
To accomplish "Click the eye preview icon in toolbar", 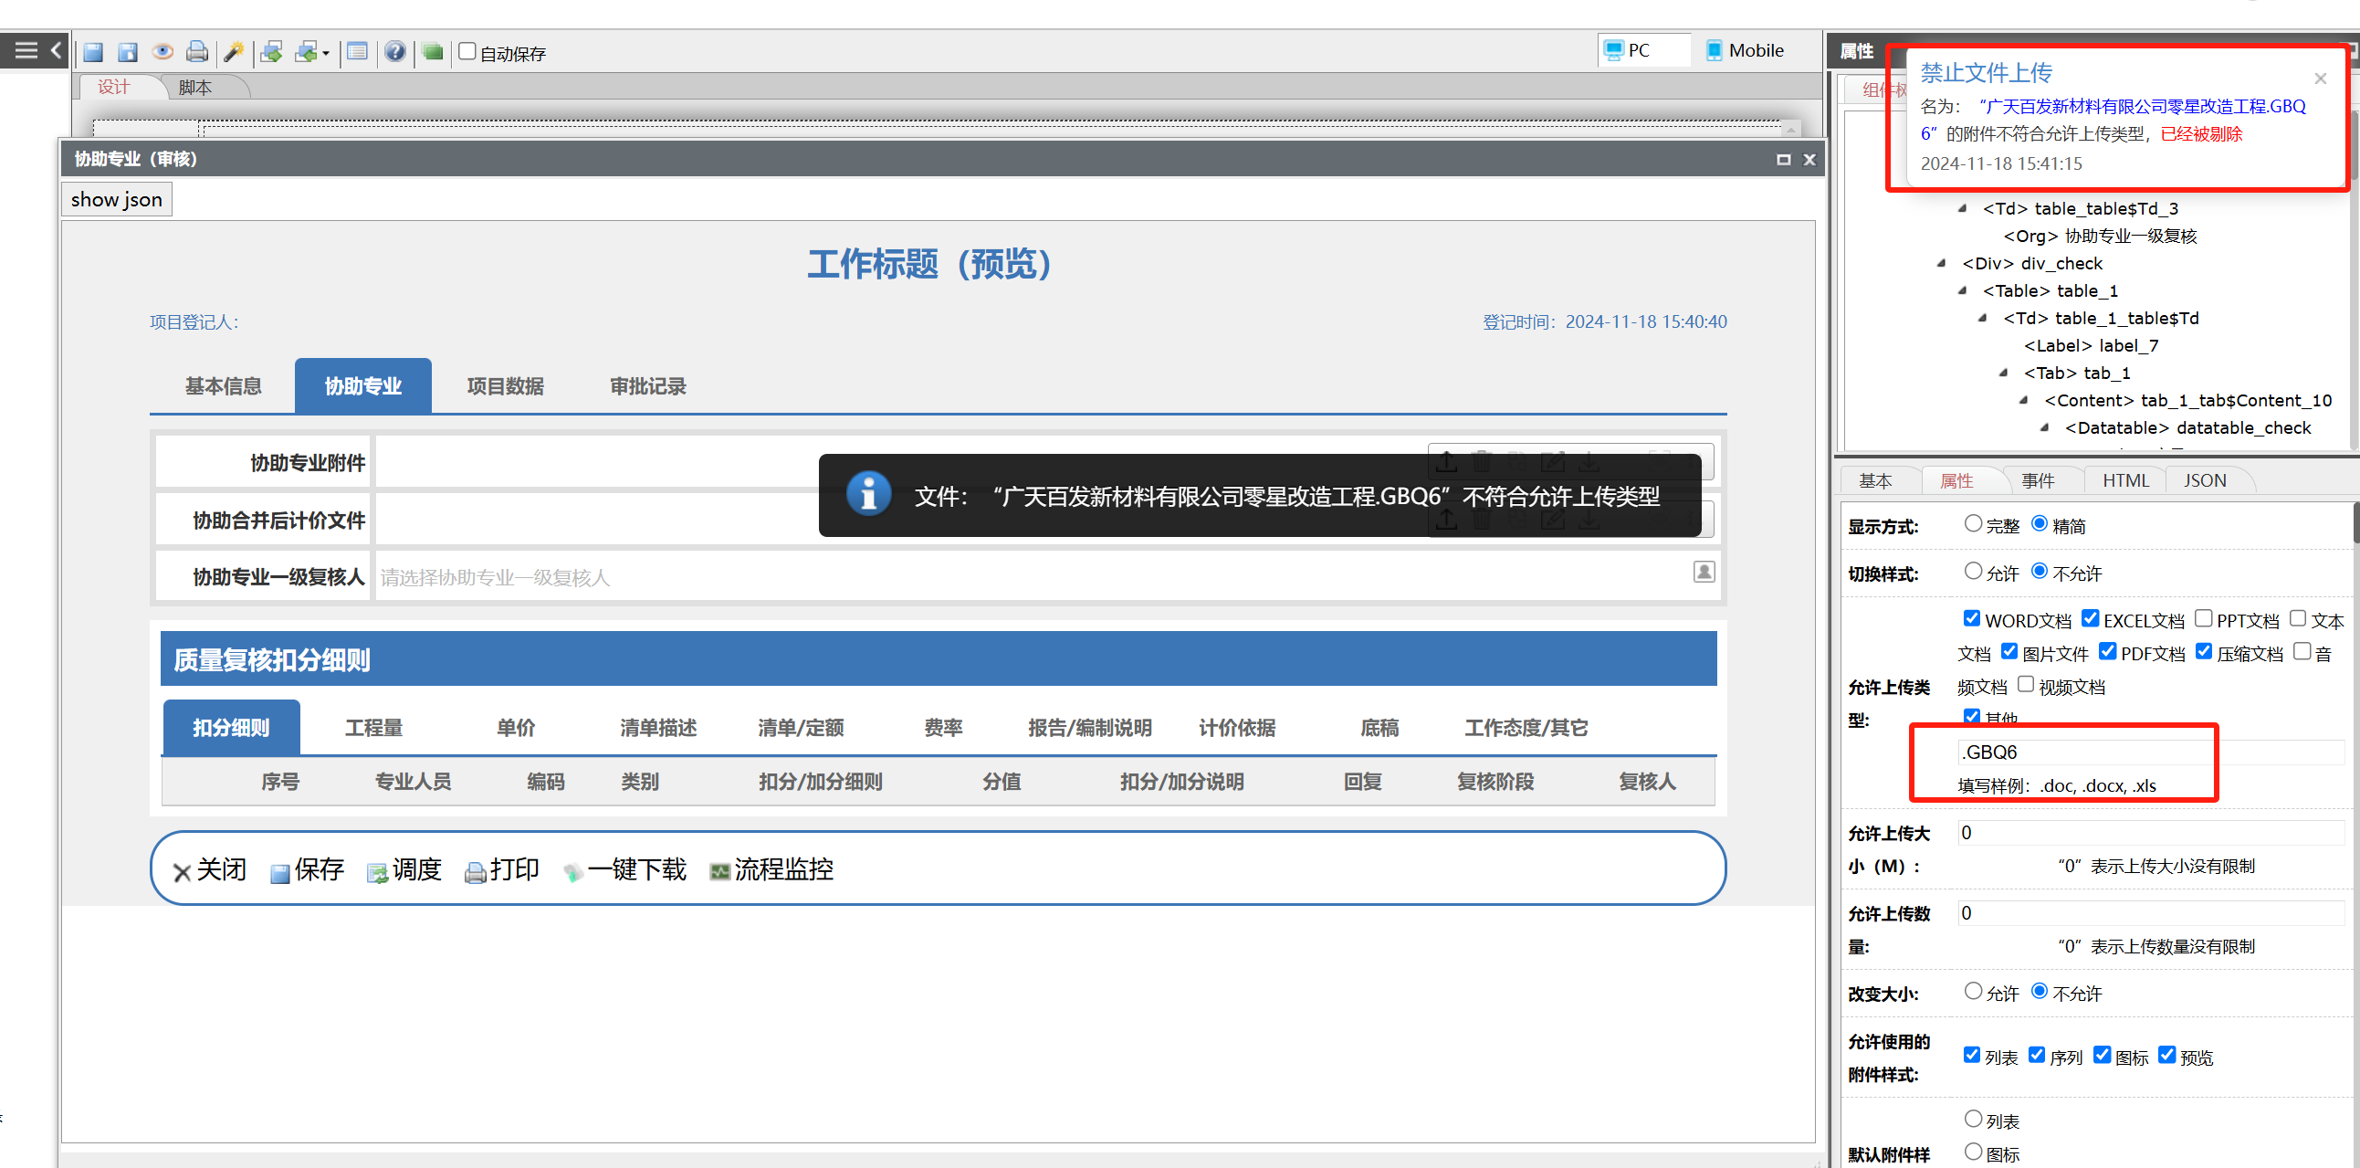I will click(x=163, y=52).
